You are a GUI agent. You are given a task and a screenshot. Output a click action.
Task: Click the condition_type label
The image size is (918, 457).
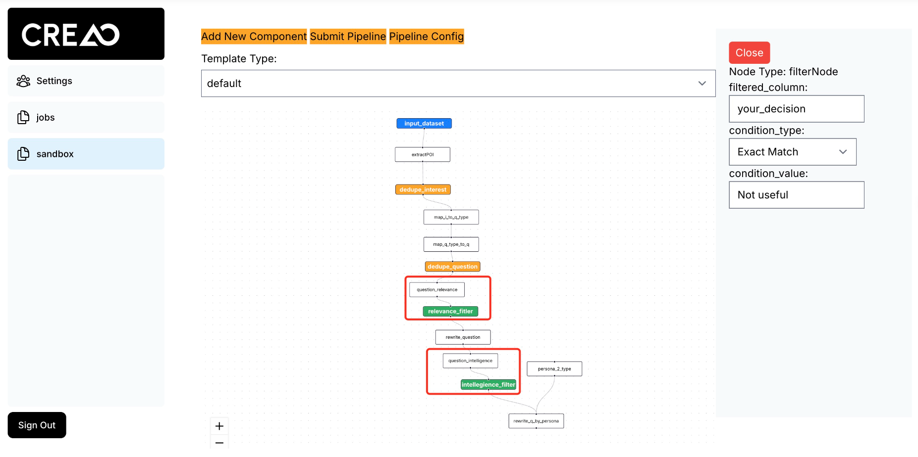point(766,131)
